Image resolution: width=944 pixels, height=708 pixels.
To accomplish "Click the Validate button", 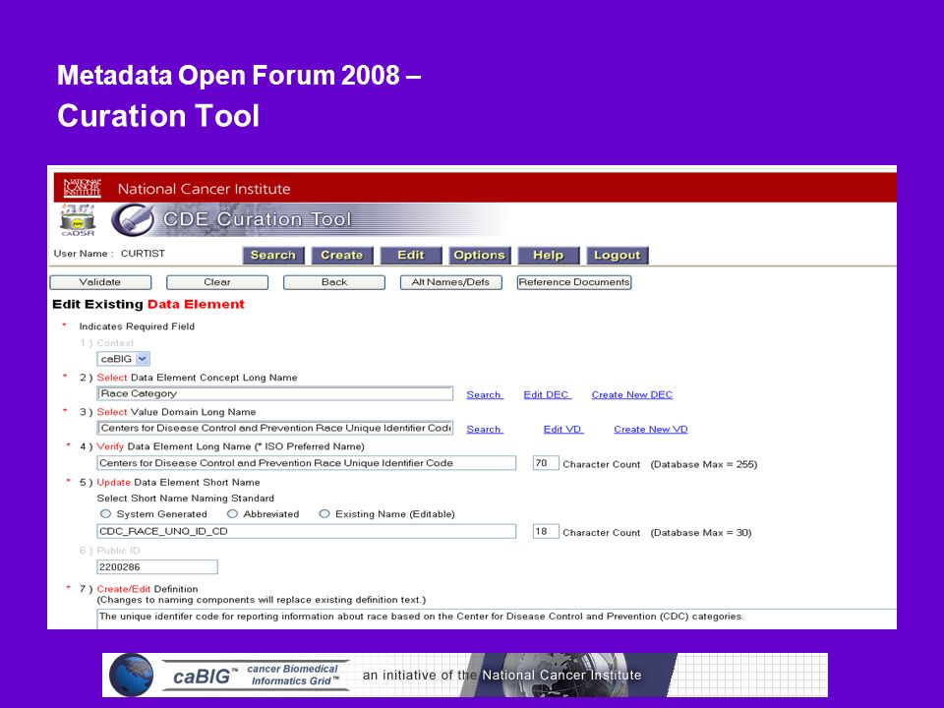I will 100,282.
